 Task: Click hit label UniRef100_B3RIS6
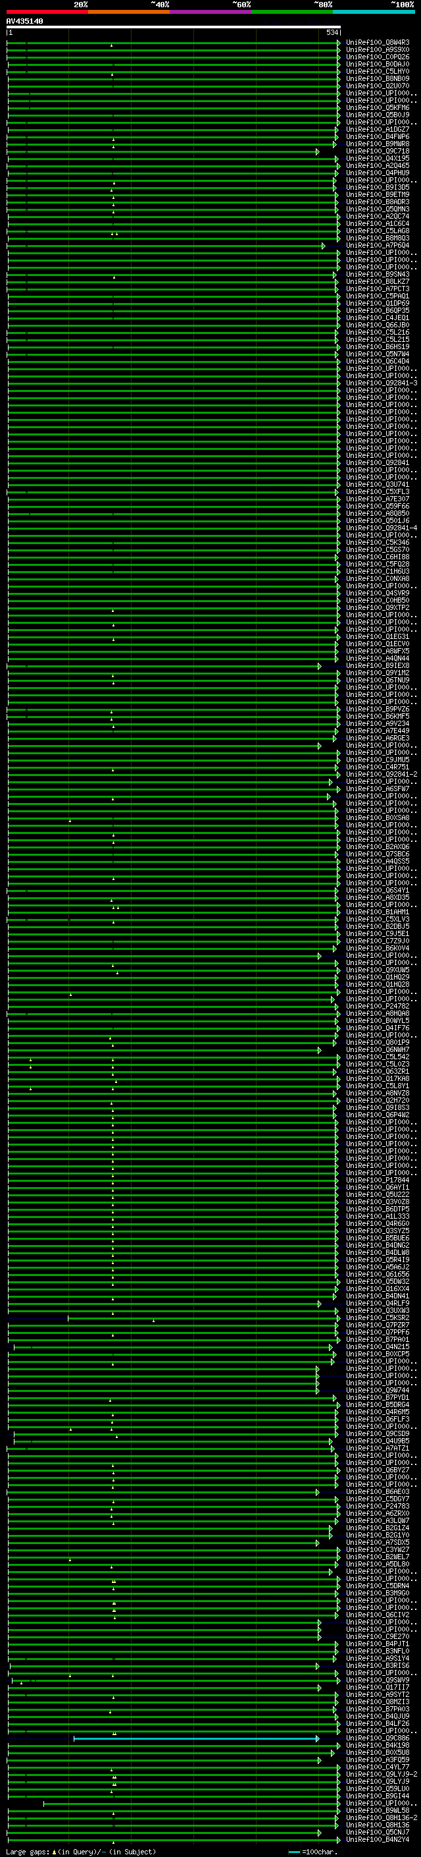pos(378,1665)
